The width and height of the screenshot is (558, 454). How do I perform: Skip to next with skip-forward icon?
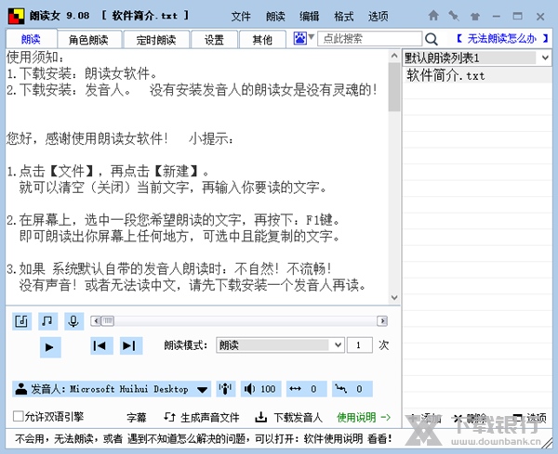pos(130,346)
